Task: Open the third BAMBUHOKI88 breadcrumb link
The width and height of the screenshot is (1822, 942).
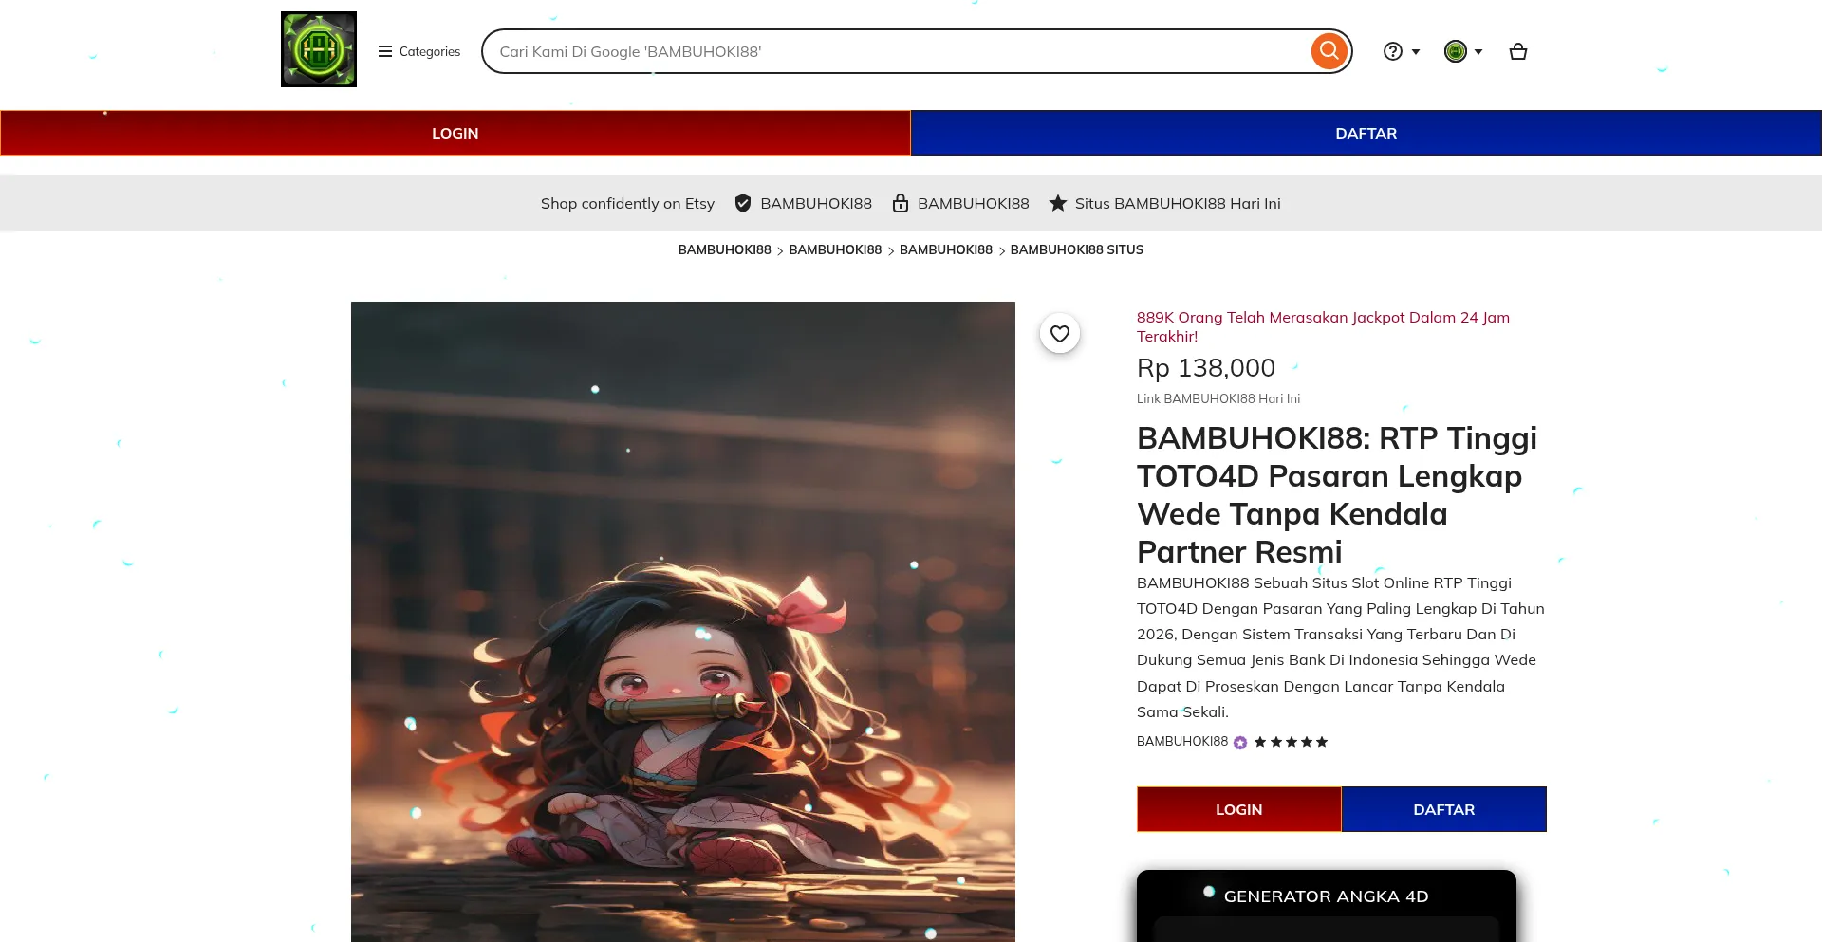Action: tap(946, 249)
